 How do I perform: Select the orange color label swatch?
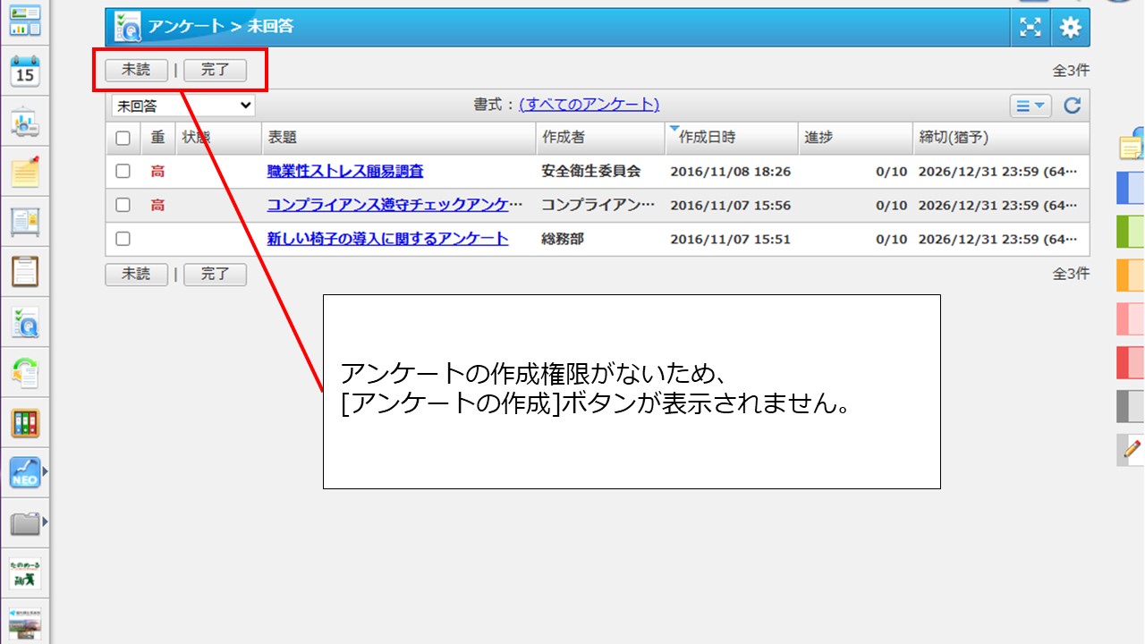[x=1130, y=275]
